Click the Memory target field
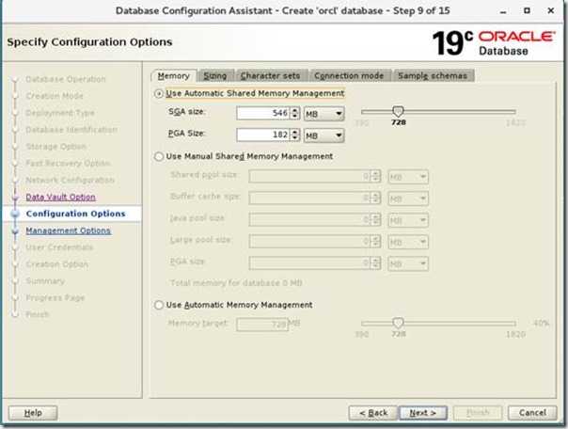The height and width of the screenshot is (429, 568). point(262,325)
